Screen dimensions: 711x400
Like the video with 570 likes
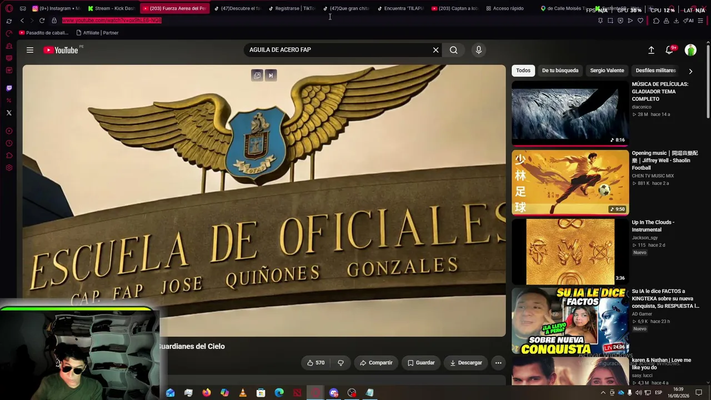pyautogui.click(x=316, y=363)
